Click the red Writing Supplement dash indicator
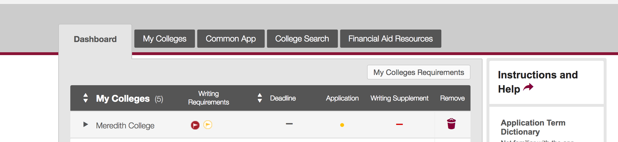The width and height of the screenshot is (618, 142). [x=399, y=124]
